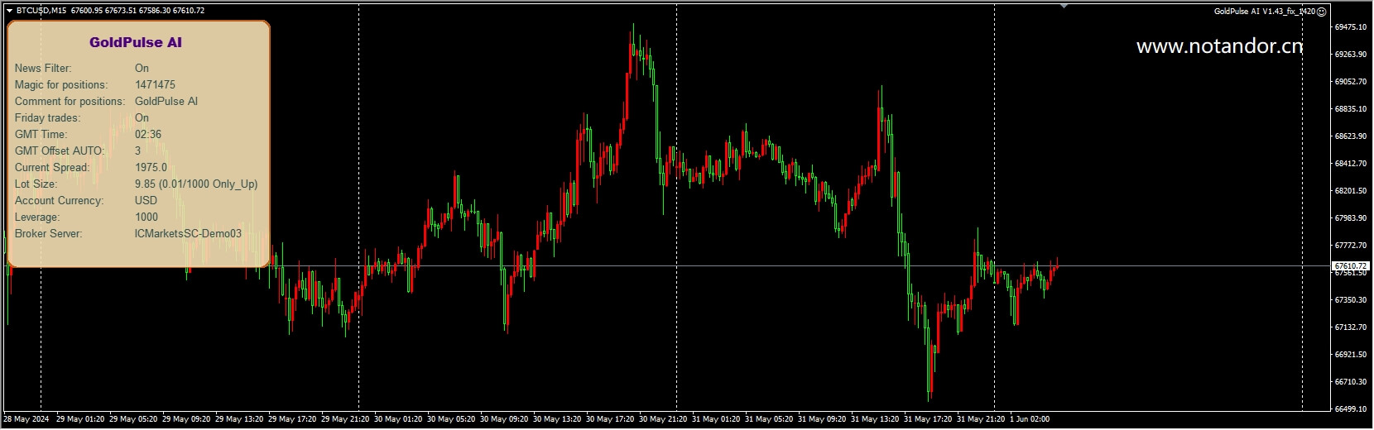The height and width of the screenshot is (430, 1374).
Task: Open the www.notandor.cn watermark link
Action: pyautogui.click(x=1220, y=46)
